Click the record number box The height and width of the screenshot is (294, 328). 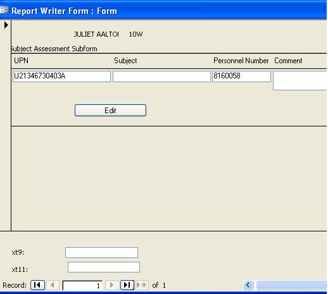coord(82,285)
